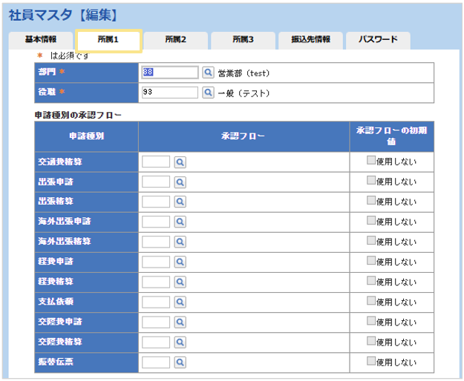Search approval flow for 支払依頼
This screenshot has width=464, height=381.
point(180,302)
